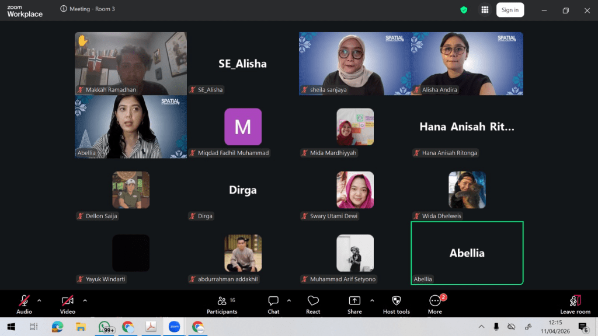Select sheila sanjaya's video tile
This screenshot has height=336, width=598.
click(x=354, y=63)
